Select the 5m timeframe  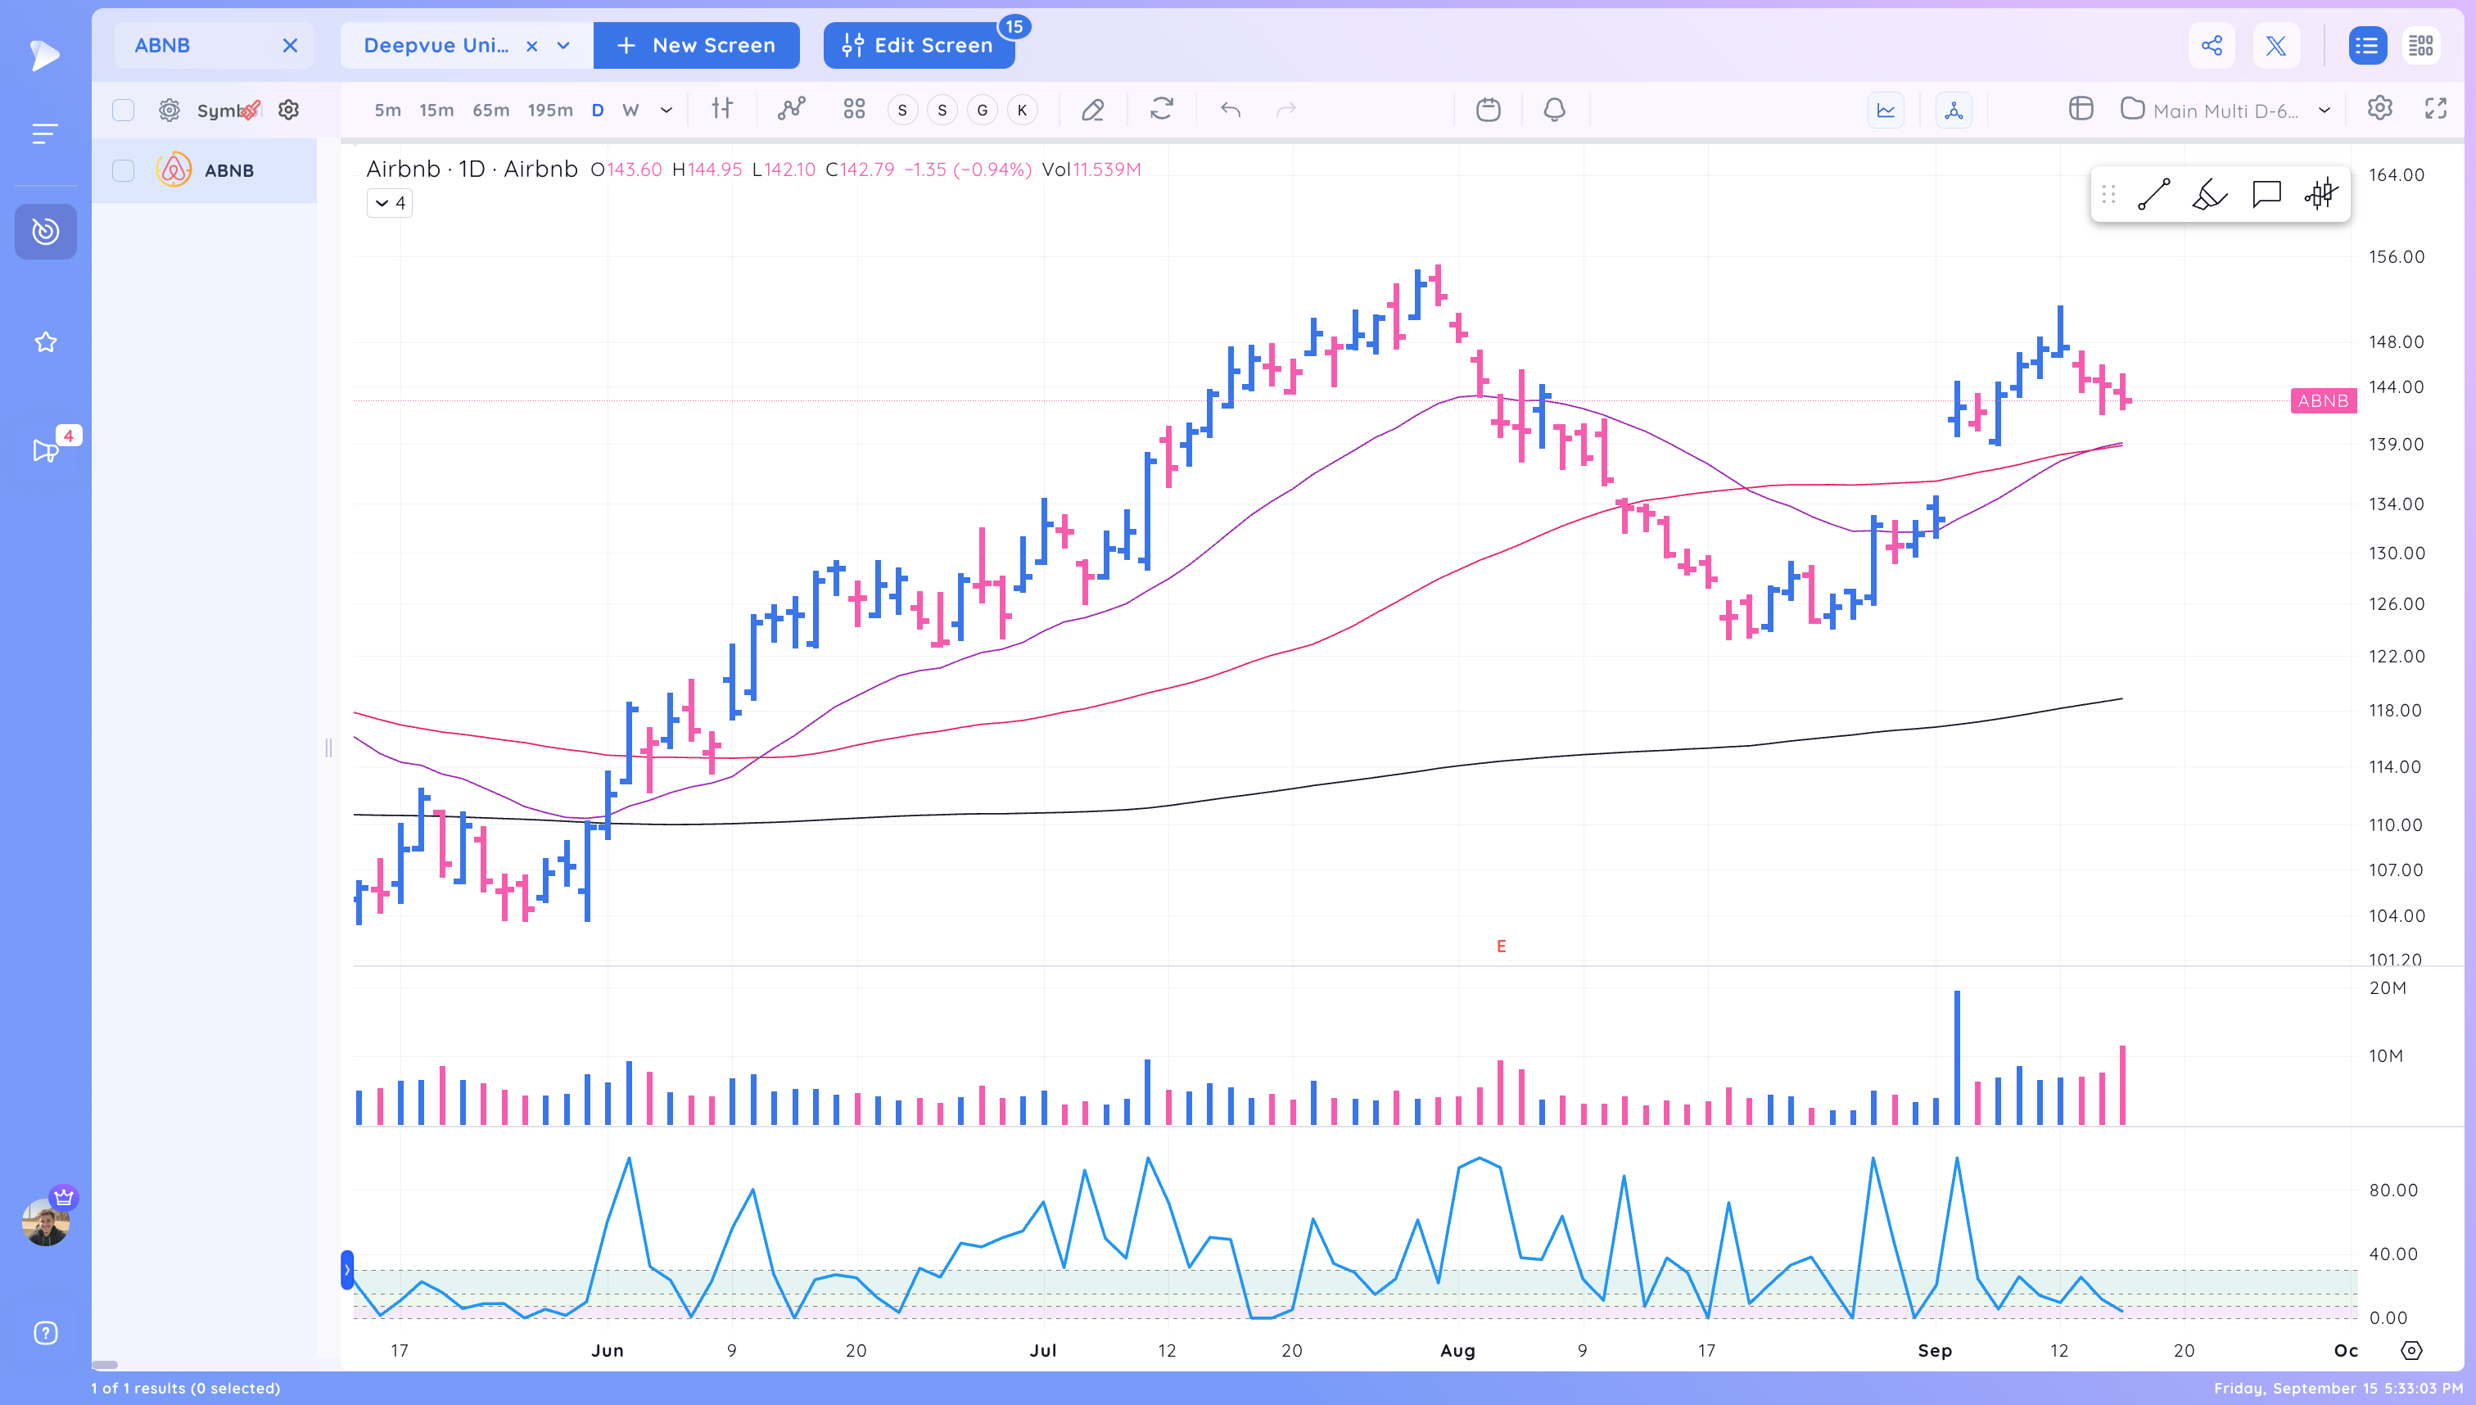(387, 110)
